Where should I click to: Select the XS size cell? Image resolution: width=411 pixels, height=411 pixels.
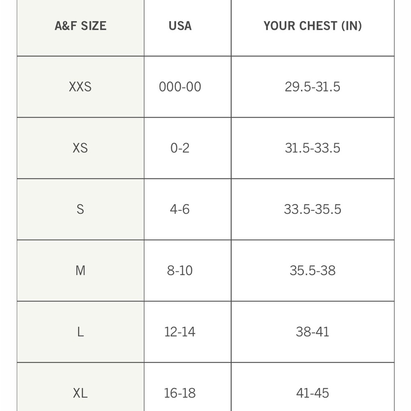click(81, 148)
